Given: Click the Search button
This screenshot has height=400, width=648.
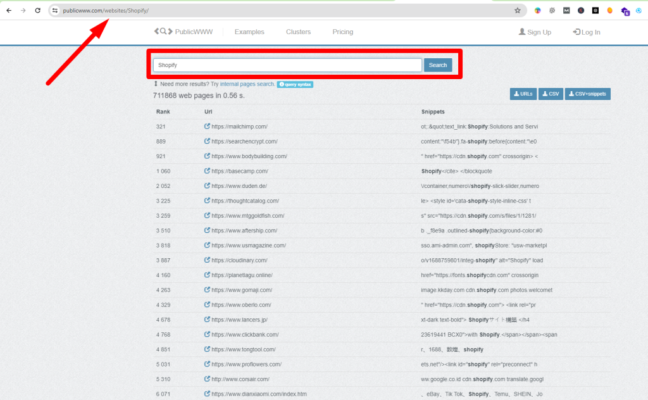Looking at the screenshot, I should click(438, 65).
